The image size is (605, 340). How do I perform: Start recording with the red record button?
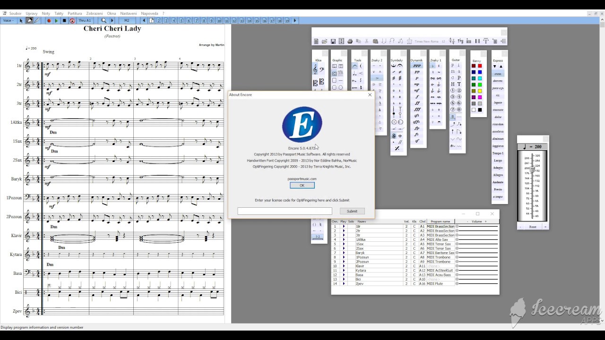pos(49,21)
